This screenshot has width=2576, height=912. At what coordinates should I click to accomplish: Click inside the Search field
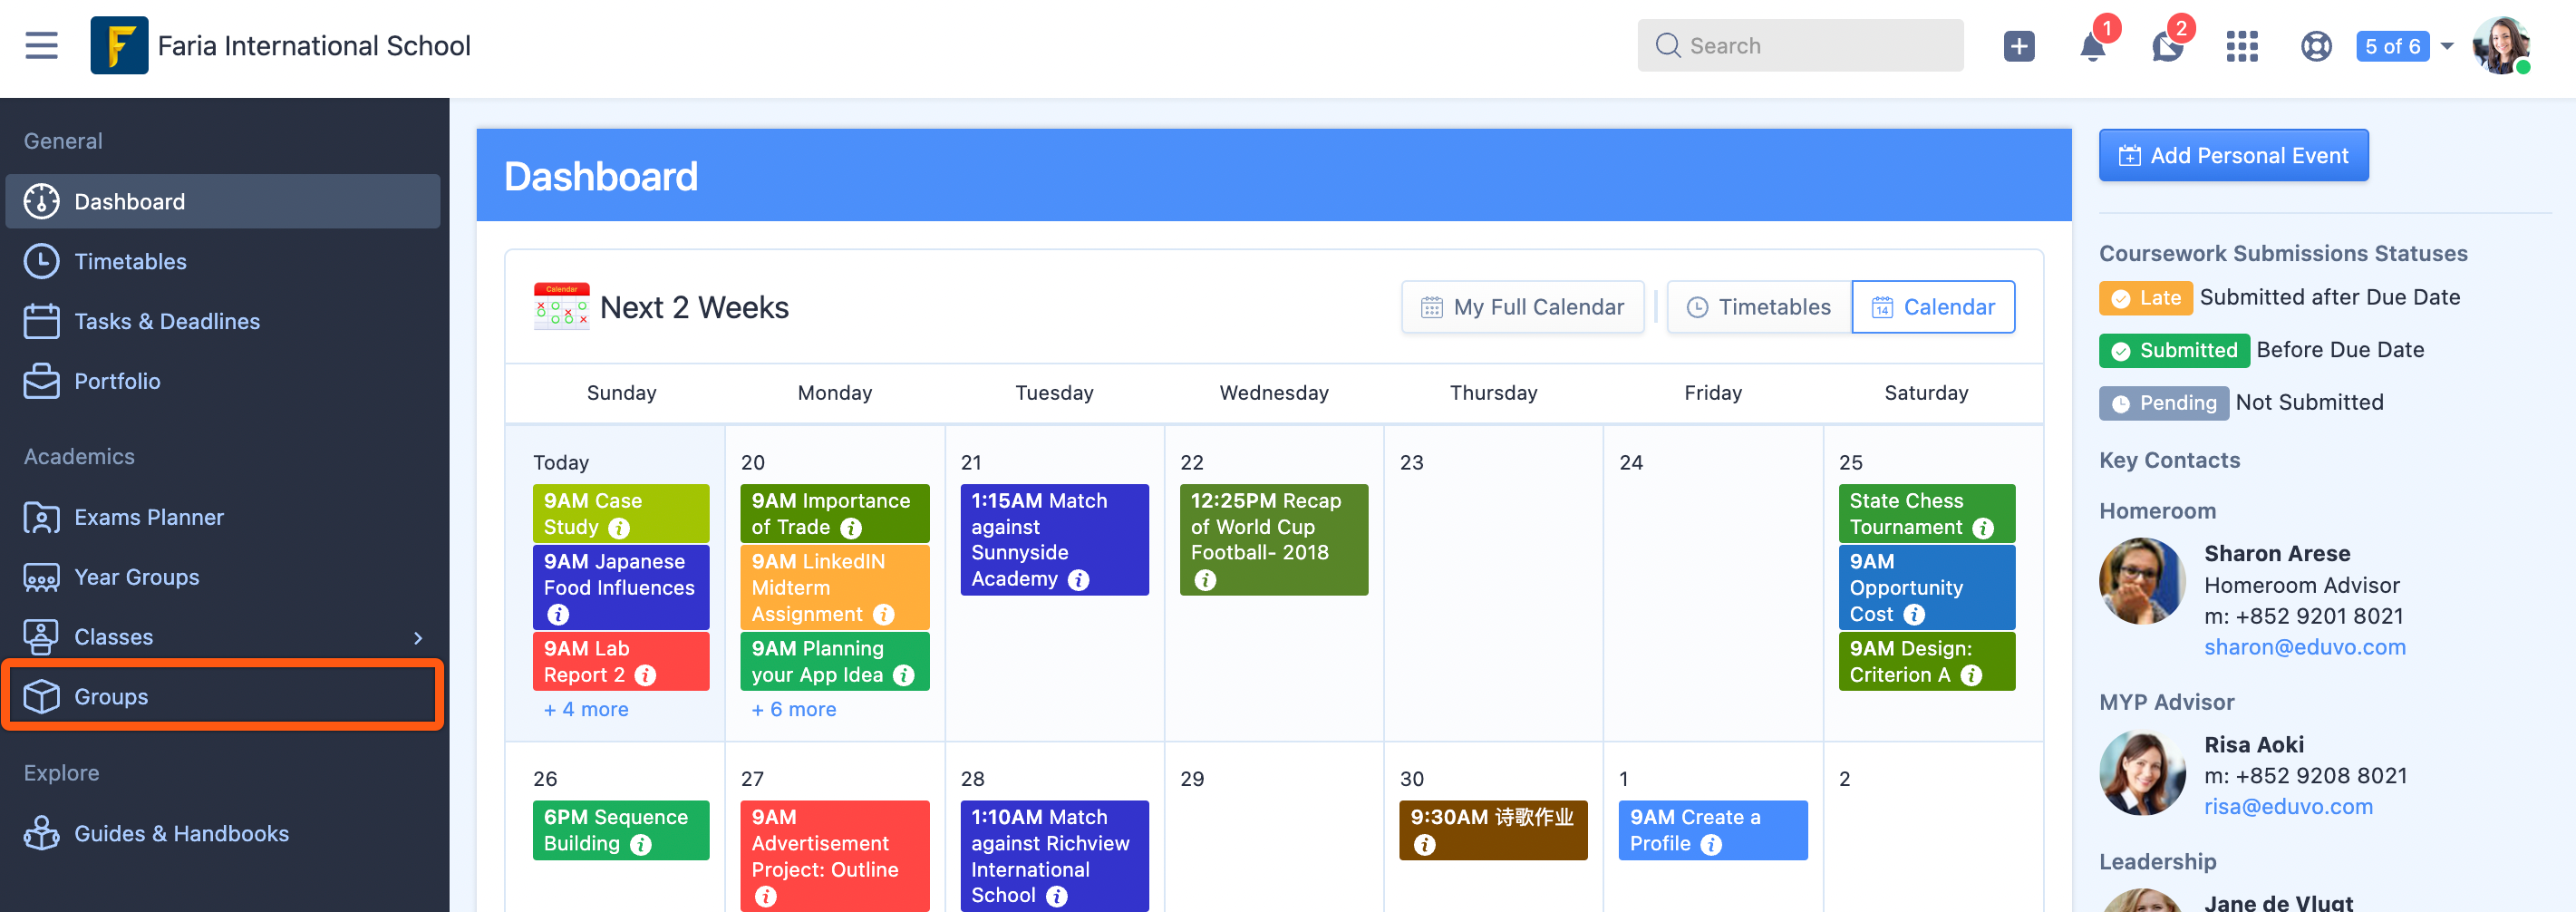tap(1800, 45)
